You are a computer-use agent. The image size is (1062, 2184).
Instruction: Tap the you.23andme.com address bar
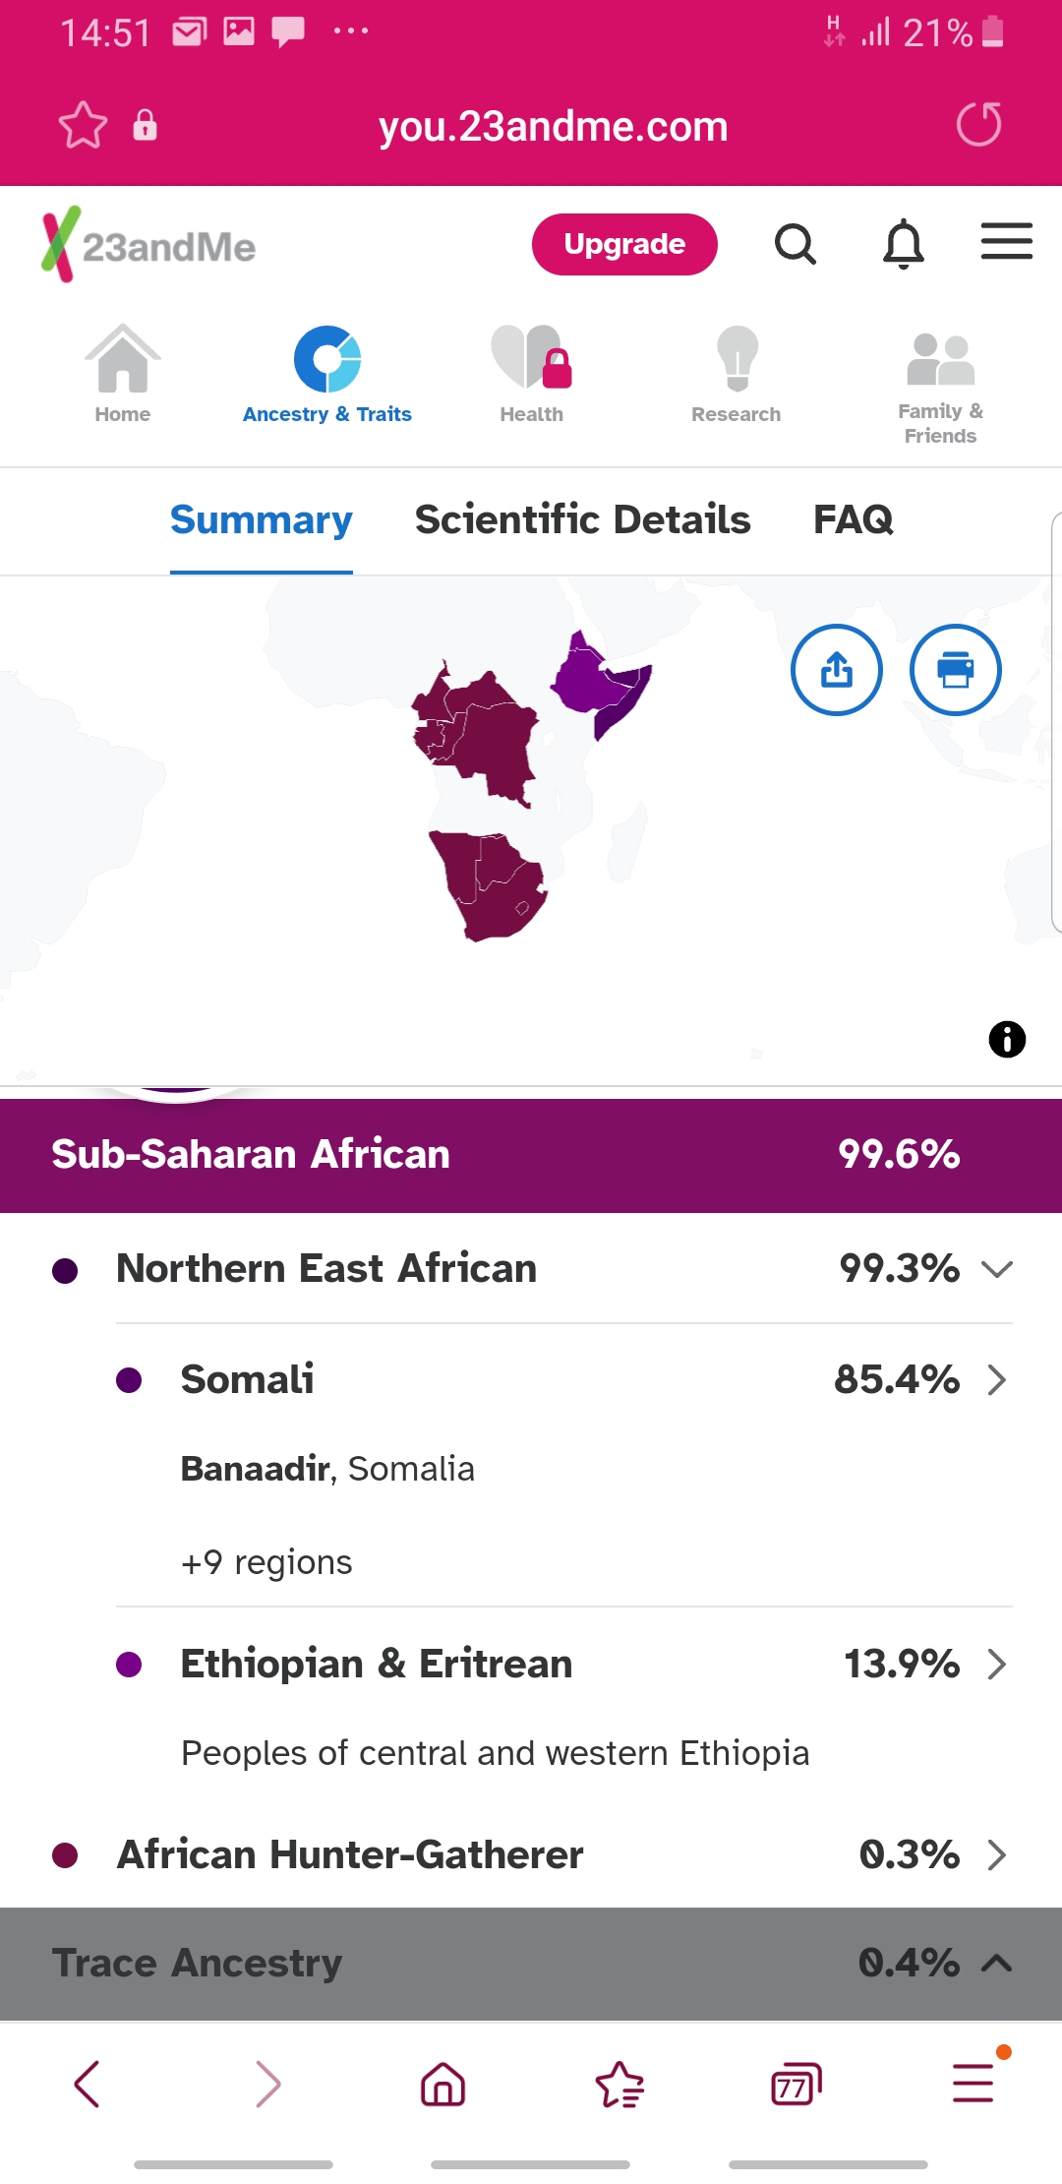click(x=553, y=126)
